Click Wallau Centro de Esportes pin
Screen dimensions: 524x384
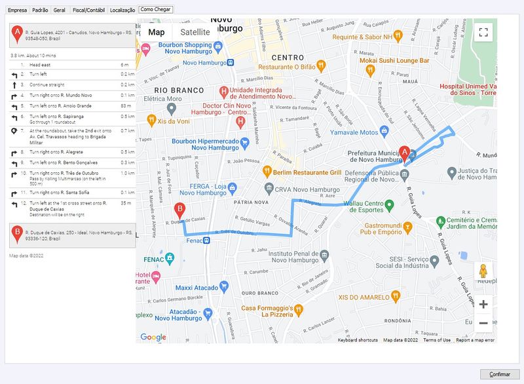pyautogui.click(x=389, y=206)
